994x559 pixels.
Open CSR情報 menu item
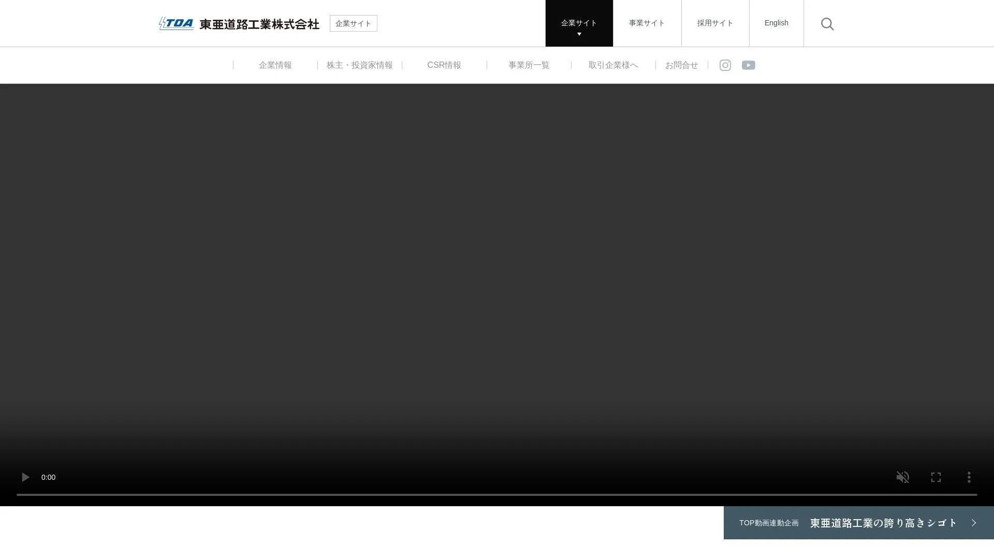[x=444, y=65]
